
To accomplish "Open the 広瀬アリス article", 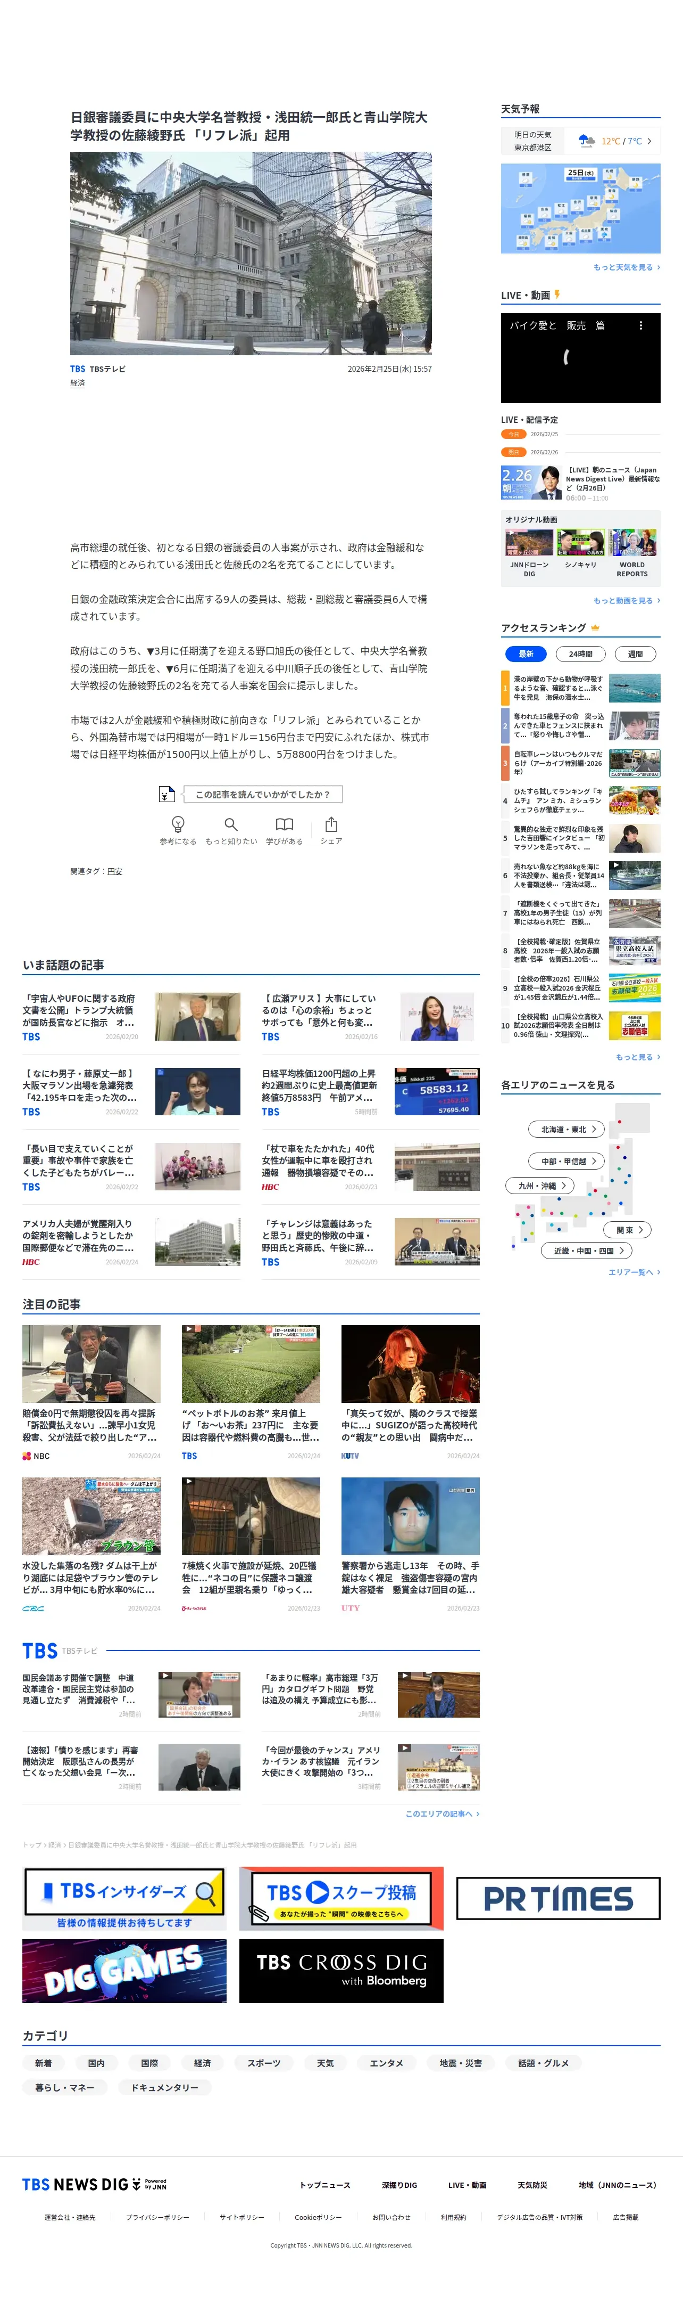I will [x=371, y=1017].
